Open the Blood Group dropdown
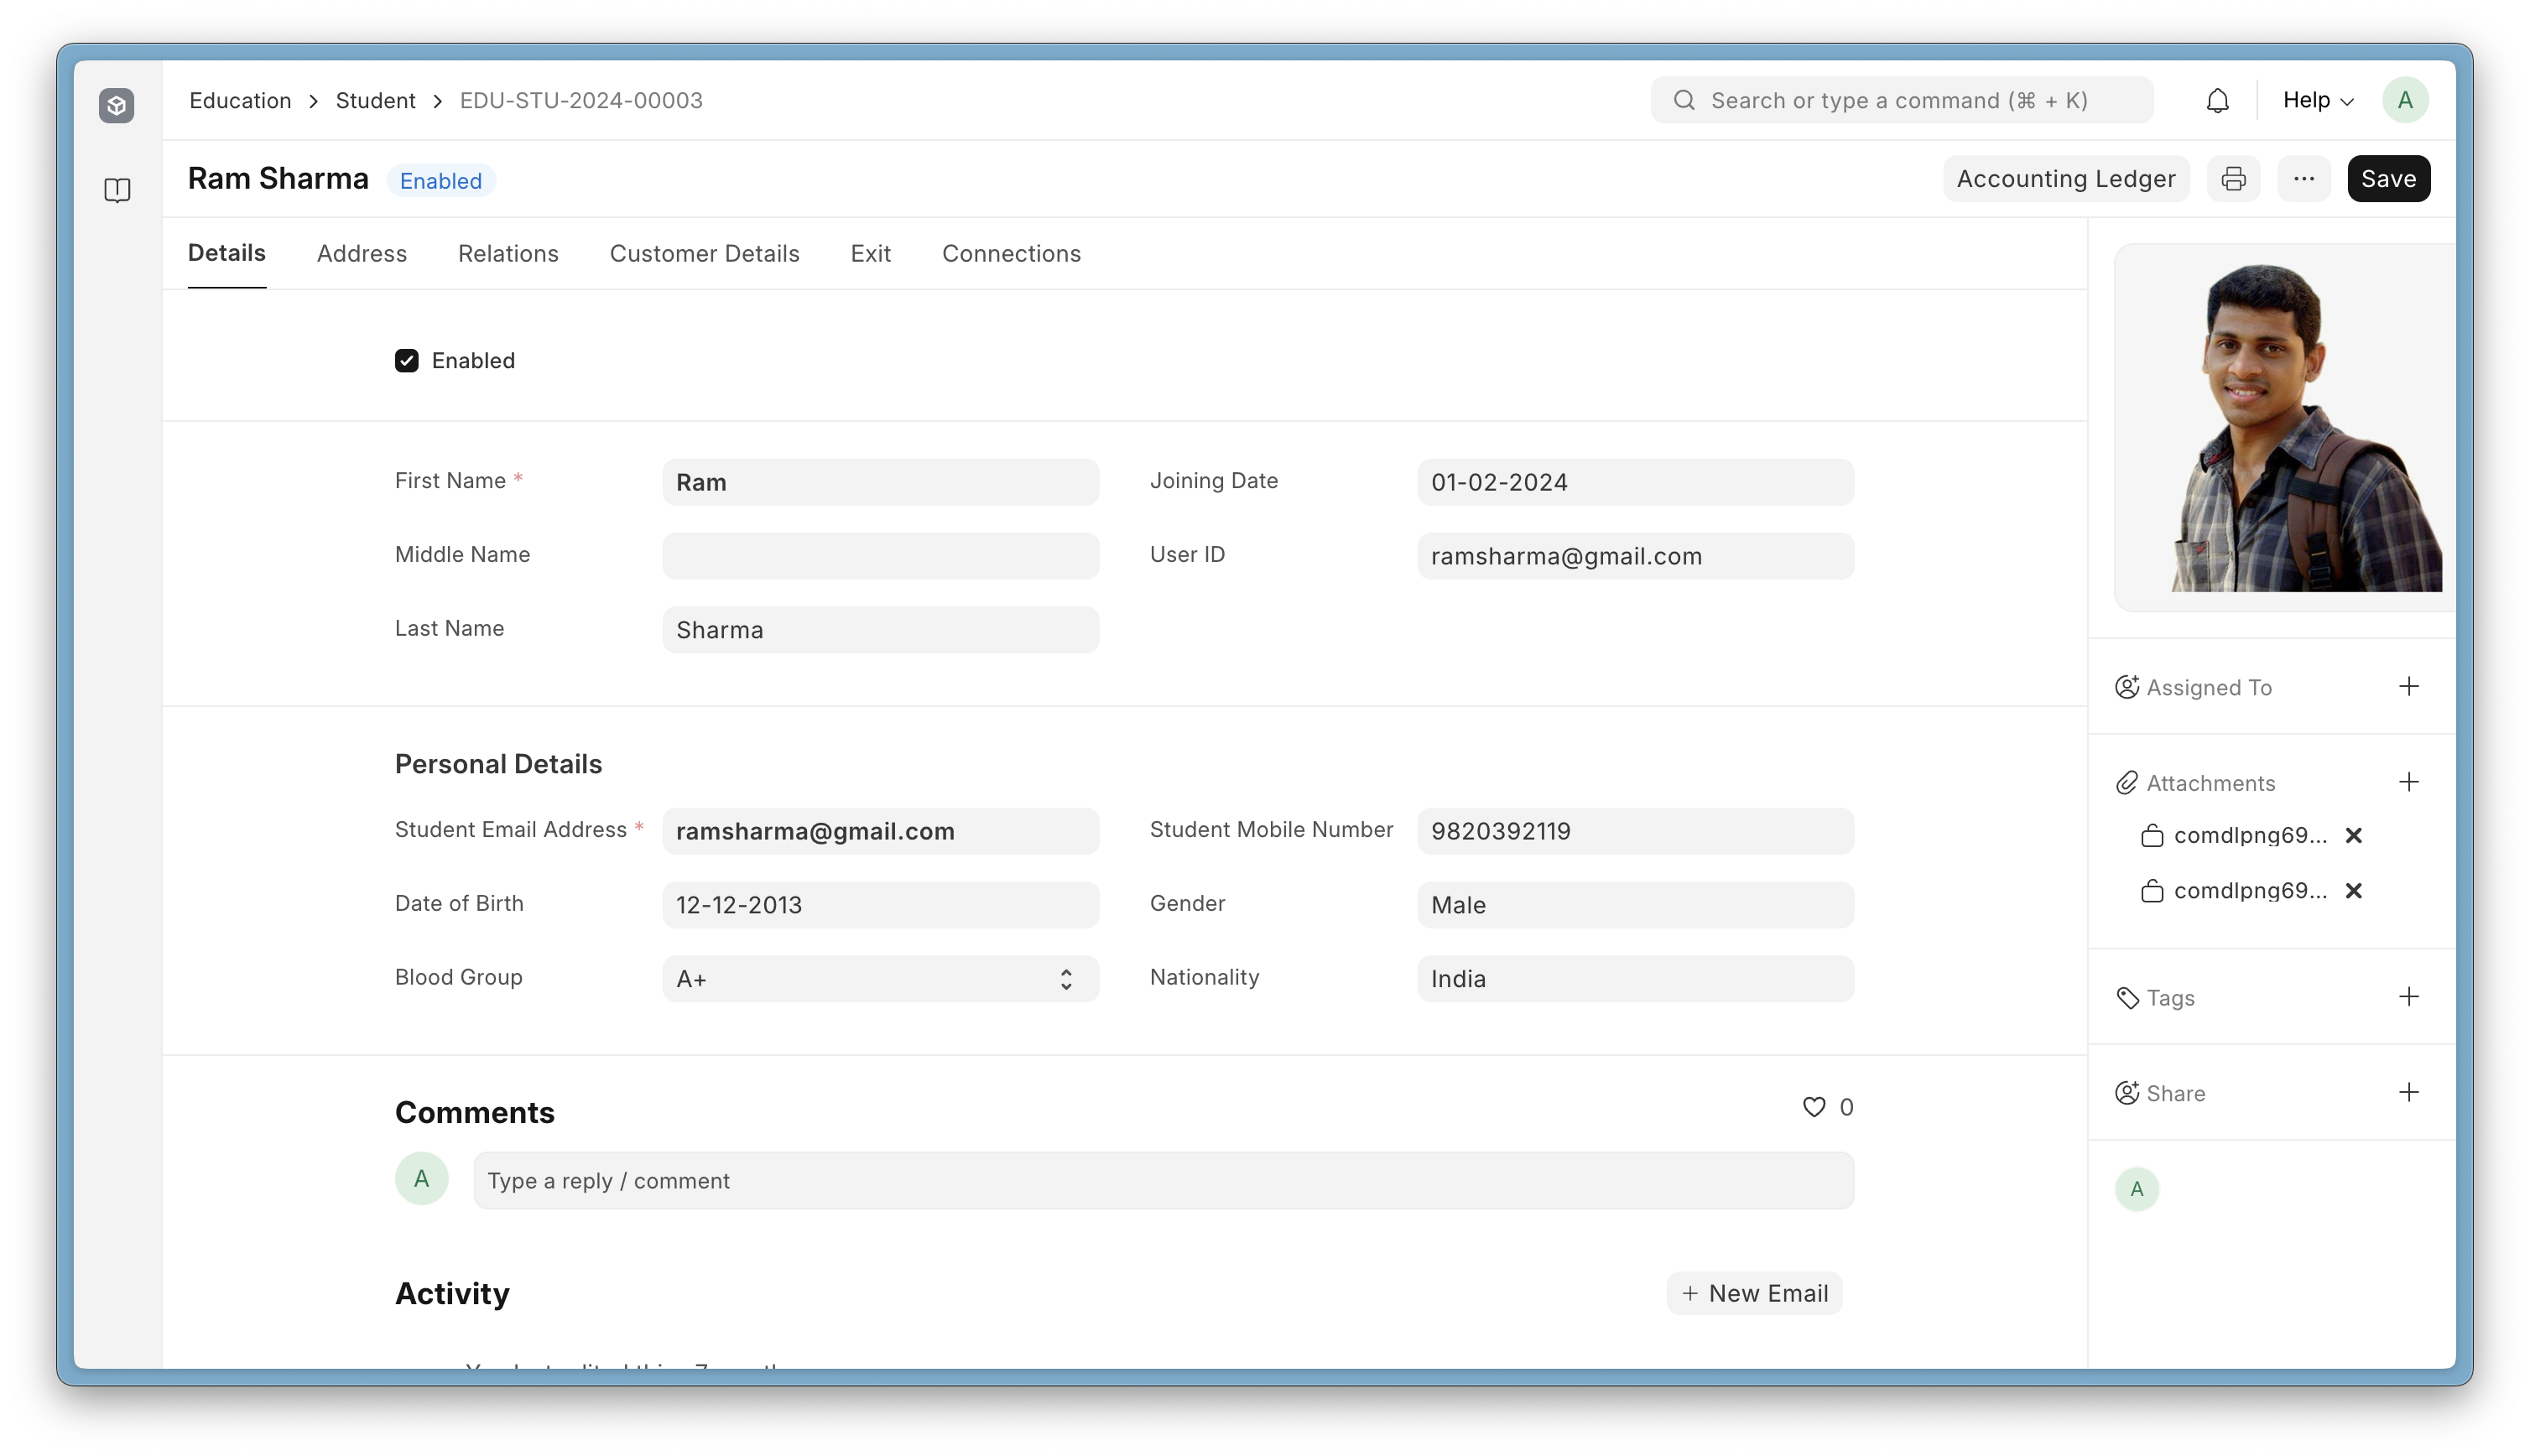The height and width of the screenshot is (1456, 2530). pos(880,979)
